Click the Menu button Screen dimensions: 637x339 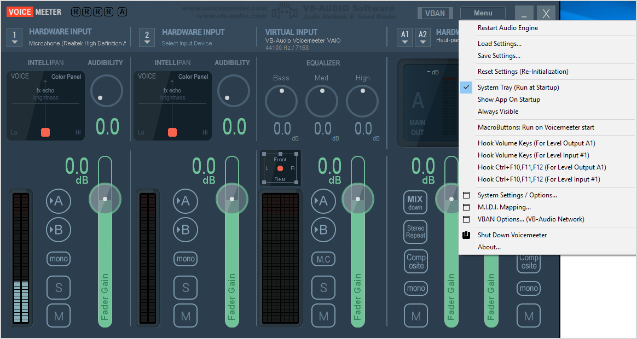pos(483,13)
